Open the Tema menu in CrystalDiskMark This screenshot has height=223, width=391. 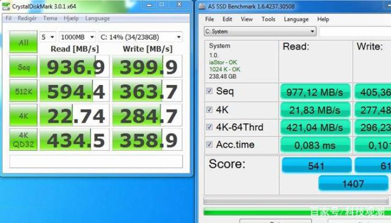coord(50,18)
